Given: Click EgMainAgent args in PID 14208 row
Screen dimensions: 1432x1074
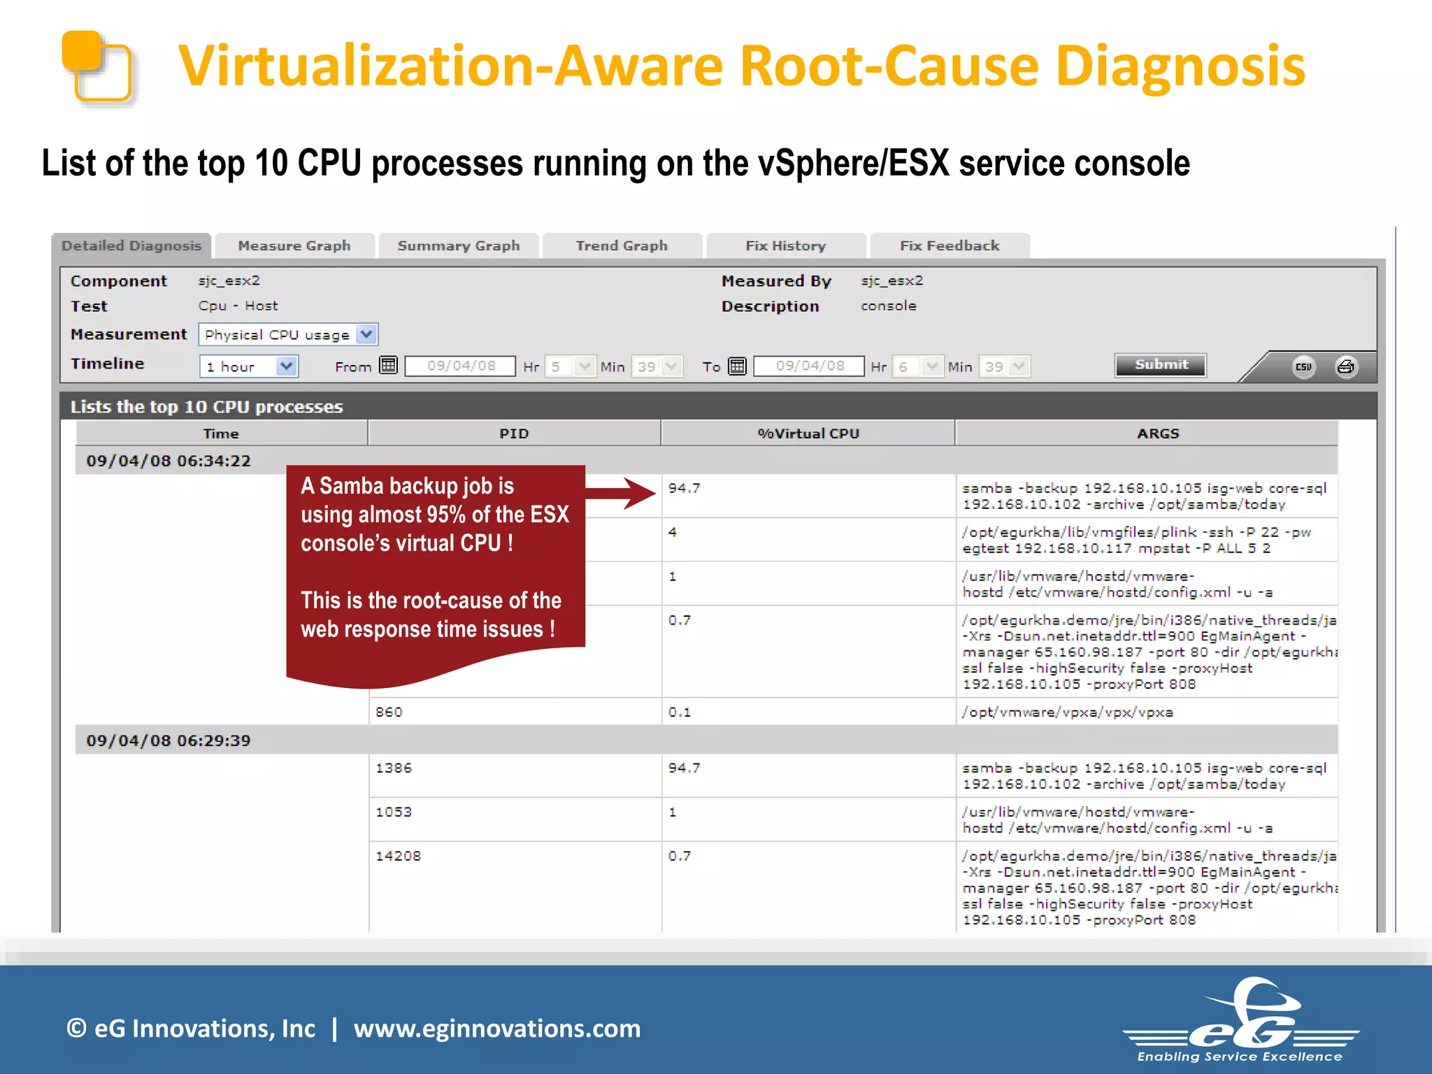Looking at the screenshot, I should pyautogui.click(x=1147, y=887).
